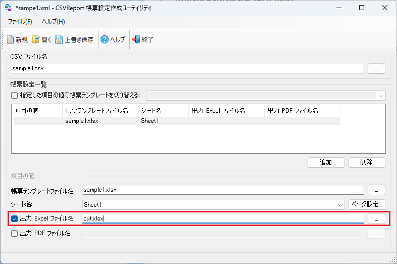Click the 削除 button
397x264 pixels.
pyautogui.click(x=367, y=162)
